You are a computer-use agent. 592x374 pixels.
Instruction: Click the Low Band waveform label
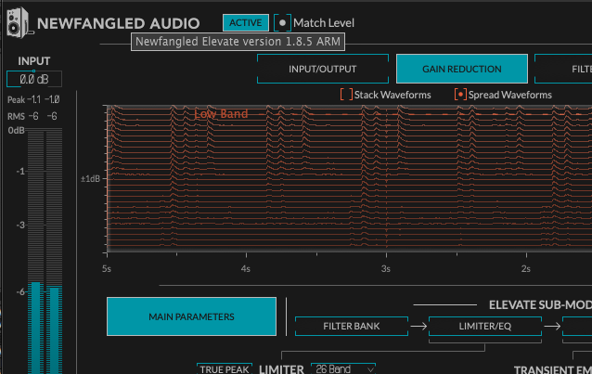point(221,114)
